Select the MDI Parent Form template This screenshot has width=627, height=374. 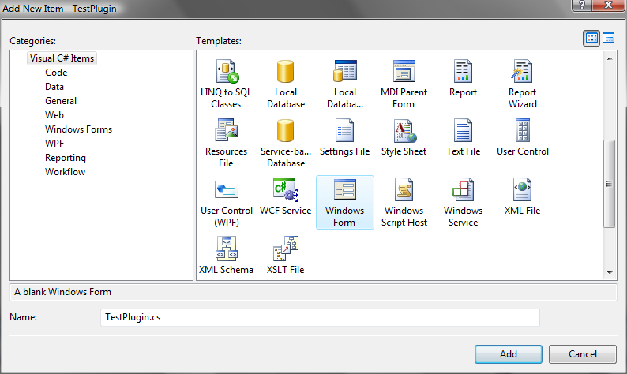tap(404, 84)
